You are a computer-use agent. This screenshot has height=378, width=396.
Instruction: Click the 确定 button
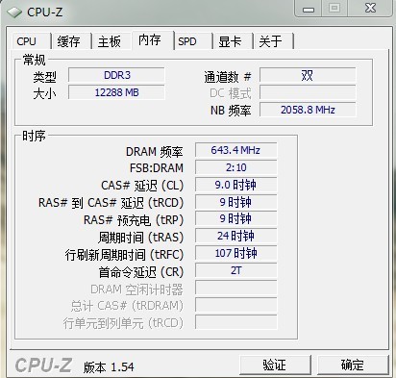(353, 365)
